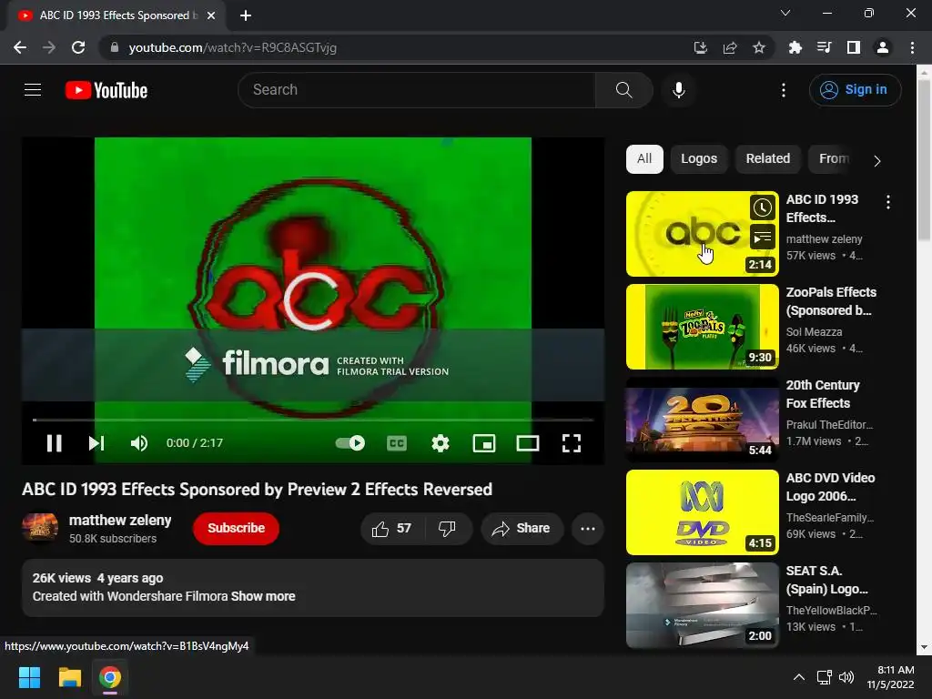Open the network icon in system tray
Image resolution: width=932 pixels, height=699 pixels.
[x=824, y=677]
